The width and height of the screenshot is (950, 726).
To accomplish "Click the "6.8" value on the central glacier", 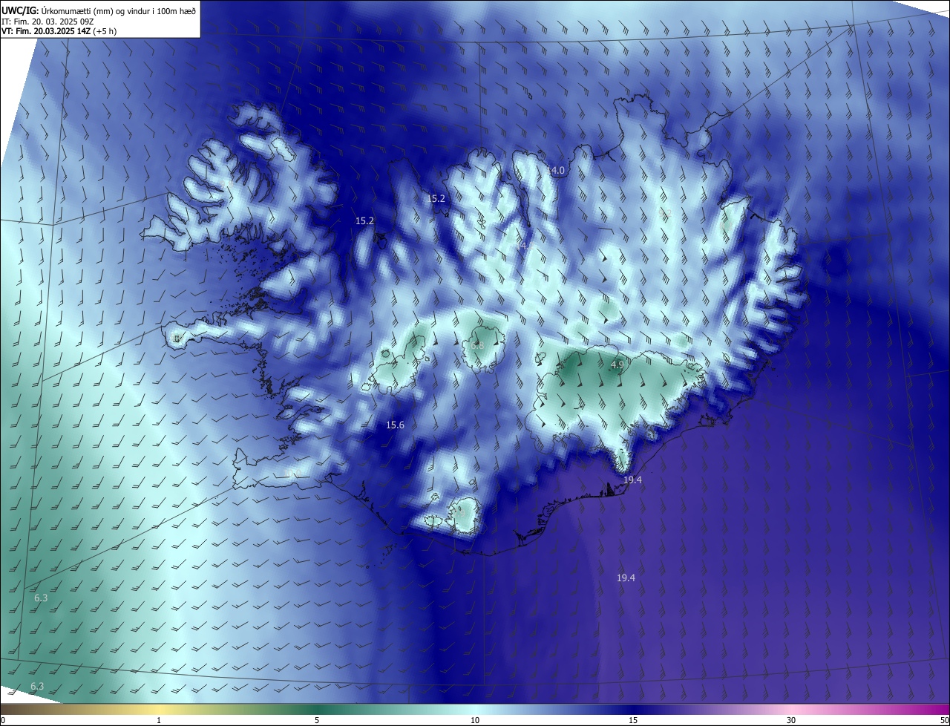I will (476, 346).
